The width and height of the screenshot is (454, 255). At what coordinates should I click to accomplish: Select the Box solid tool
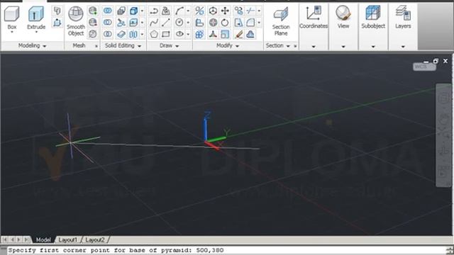coord(12,18)
